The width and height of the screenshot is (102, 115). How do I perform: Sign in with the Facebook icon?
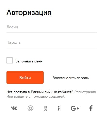[91, 108]
